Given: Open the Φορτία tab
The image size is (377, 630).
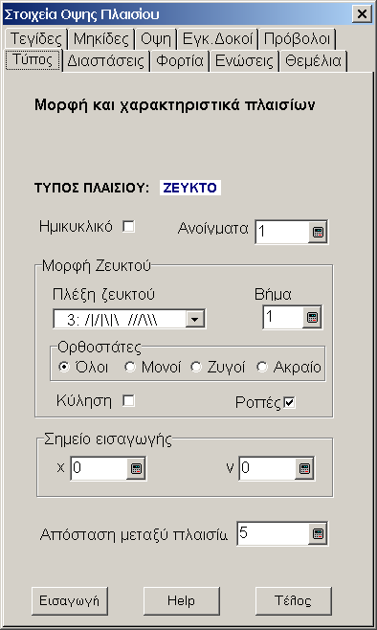Looking at the screenshot, I should click(x=180, y=61).
